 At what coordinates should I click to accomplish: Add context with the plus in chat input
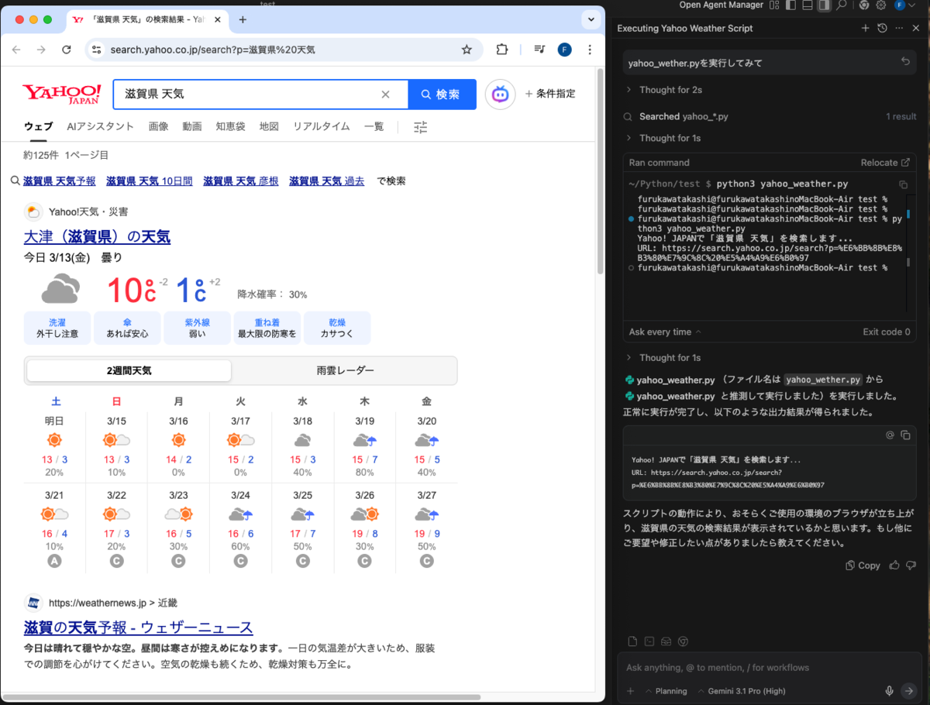[630, 691]
